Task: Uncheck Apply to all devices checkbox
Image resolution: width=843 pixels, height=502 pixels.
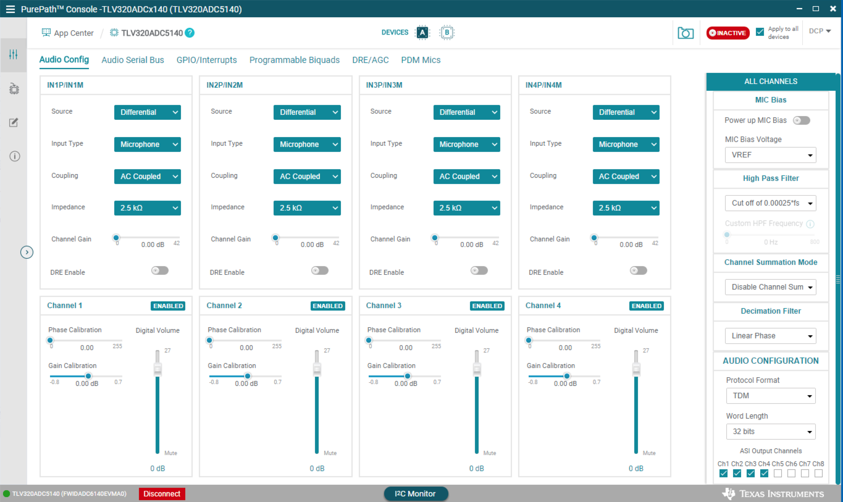Action: coord(760,32)
